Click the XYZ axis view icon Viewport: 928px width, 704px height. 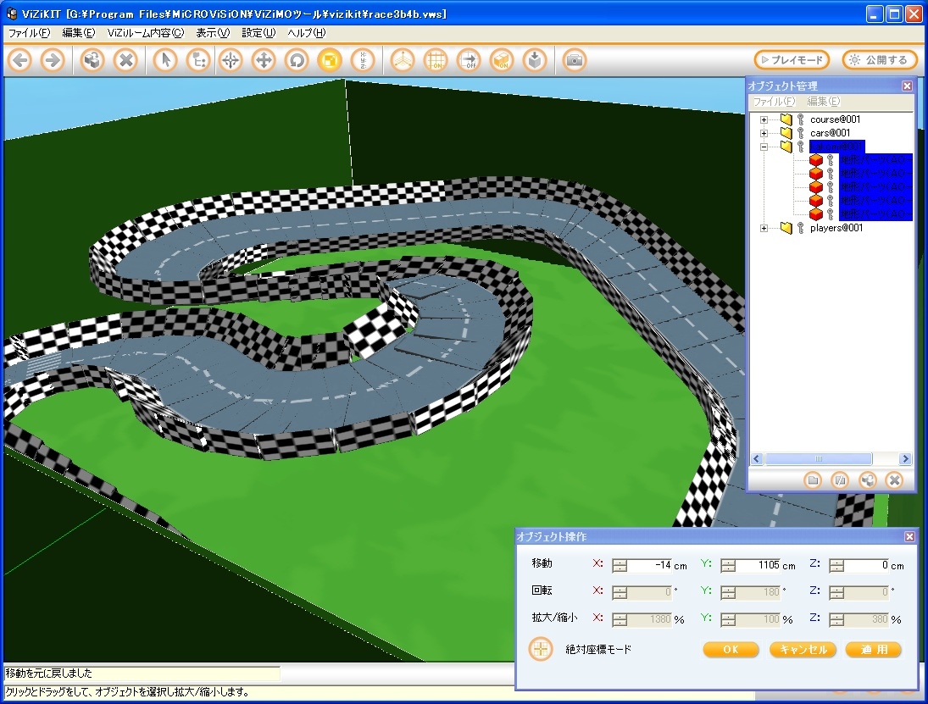pyautogui.click(x=403, y=60)
